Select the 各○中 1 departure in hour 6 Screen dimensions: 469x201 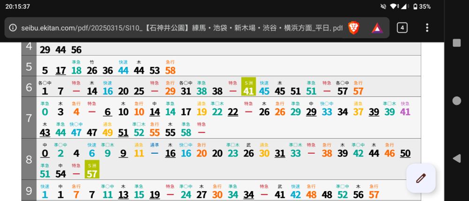click(x=45, y=88)
